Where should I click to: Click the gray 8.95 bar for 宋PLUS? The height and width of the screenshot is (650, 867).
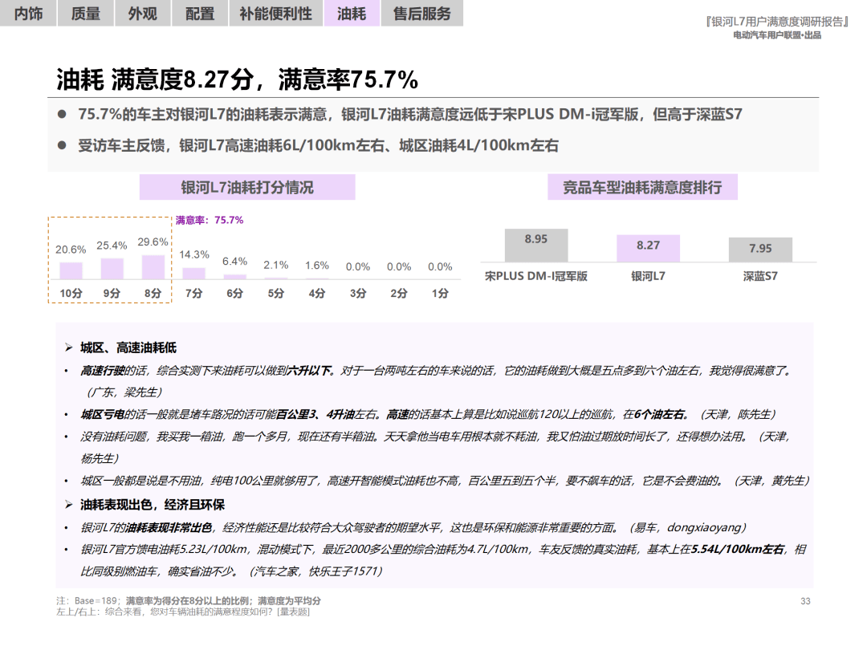click(x=535, y=245)
